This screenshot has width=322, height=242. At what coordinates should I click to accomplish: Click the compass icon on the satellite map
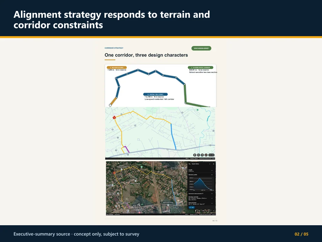coord(207,211)
